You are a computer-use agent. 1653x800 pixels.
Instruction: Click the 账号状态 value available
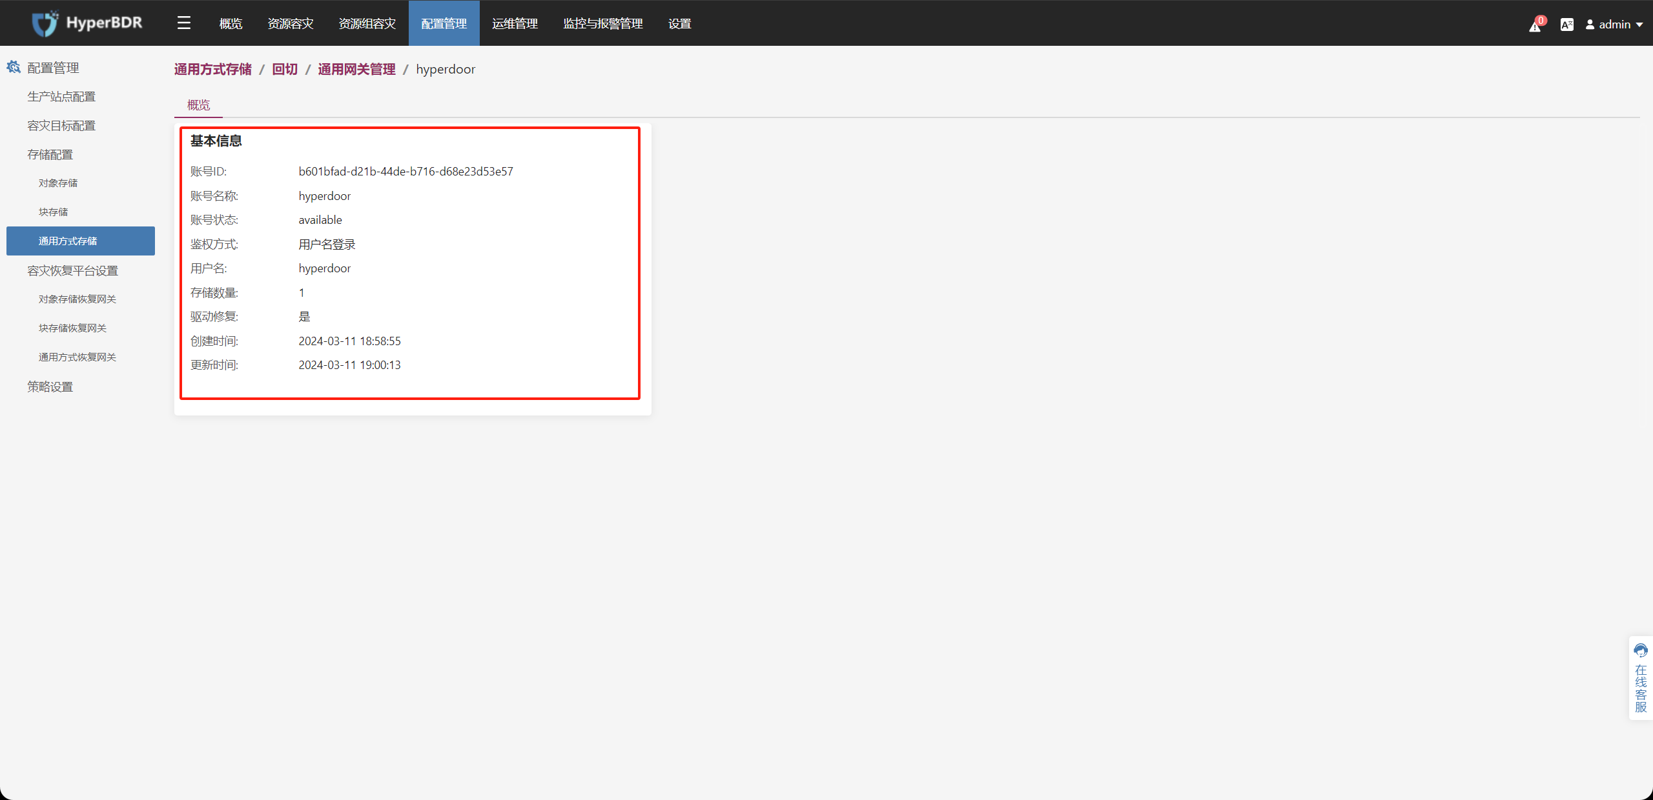click(320, 219)
